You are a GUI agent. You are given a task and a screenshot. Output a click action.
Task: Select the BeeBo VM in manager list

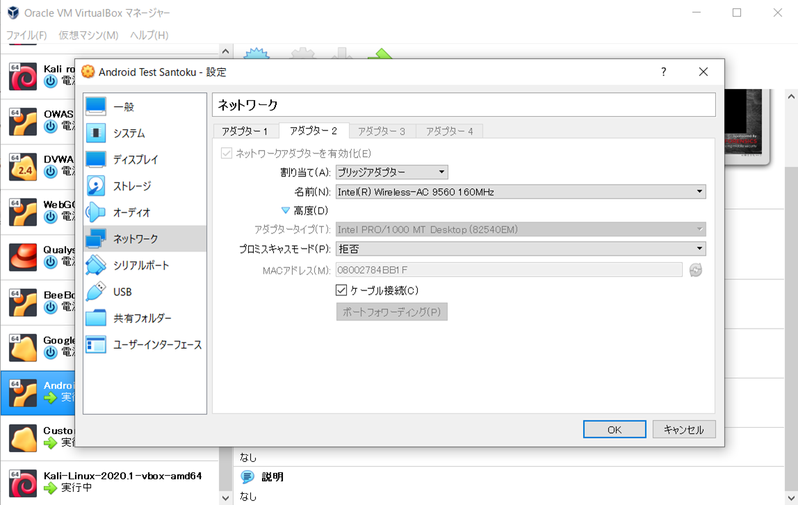38,302
